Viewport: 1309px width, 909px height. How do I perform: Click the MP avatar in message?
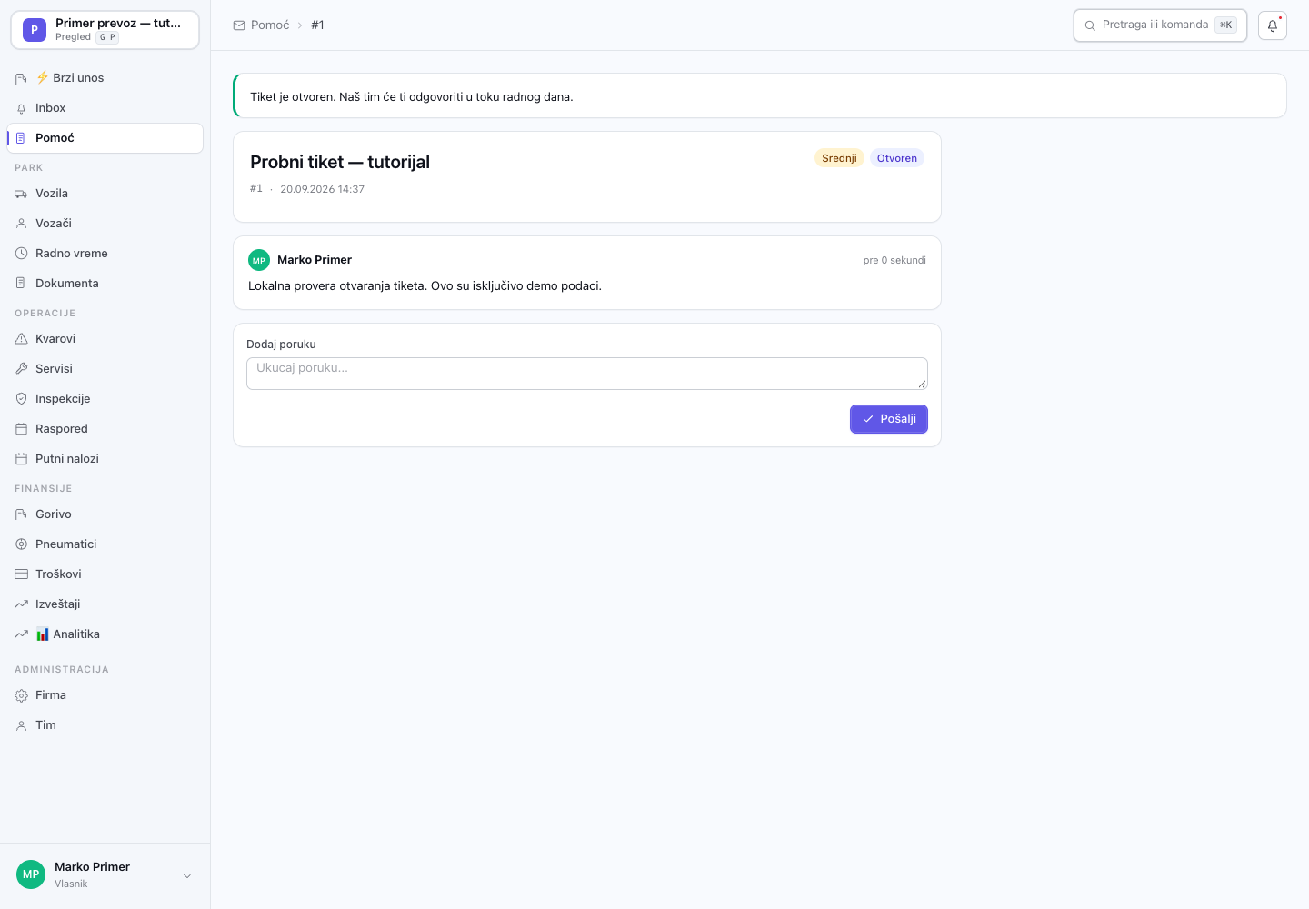259,260
